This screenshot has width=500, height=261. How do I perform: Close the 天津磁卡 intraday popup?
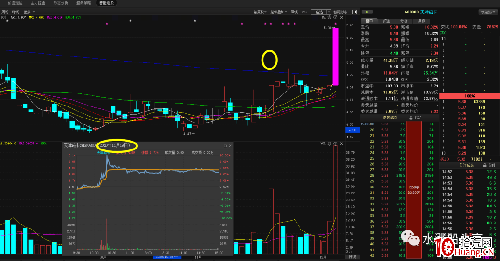click(x=230, y=145)
